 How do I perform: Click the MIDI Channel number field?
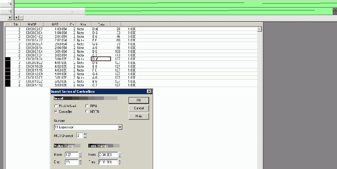(x=79, y=136)
